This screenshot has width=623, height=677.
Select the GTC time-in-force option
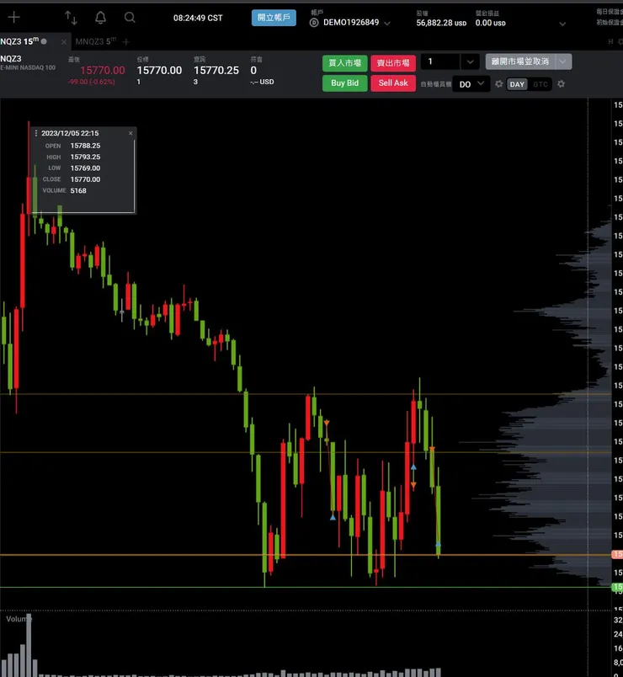(x=540, y=84)
